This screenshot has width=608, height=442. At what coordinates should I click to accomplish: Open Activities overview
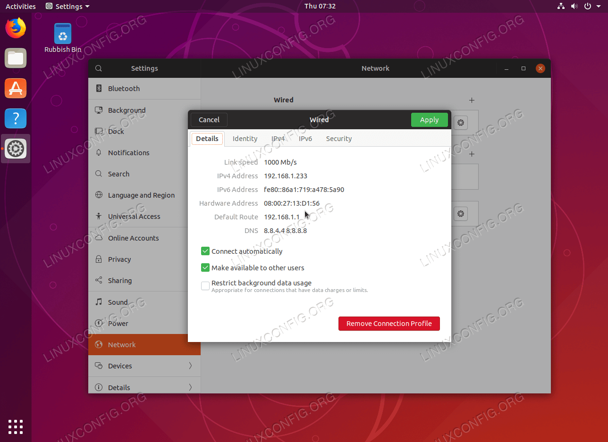pos(21,6)
